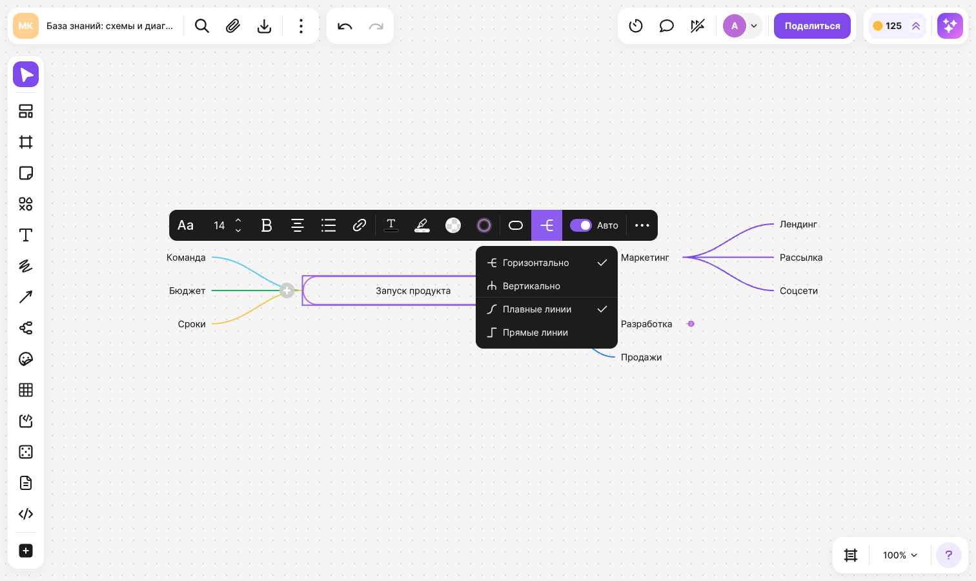The width and height of the screenshot is (976, 581).
Task: Expand the user avatar dropdown
Action: click(x=754, y=26)
